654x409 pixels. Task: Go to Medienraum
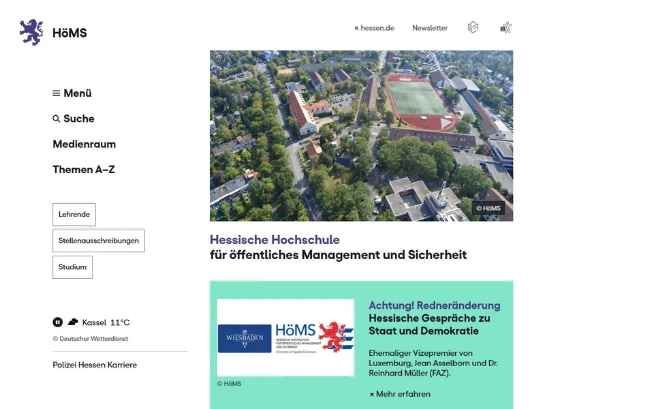(x=84, y=144)
